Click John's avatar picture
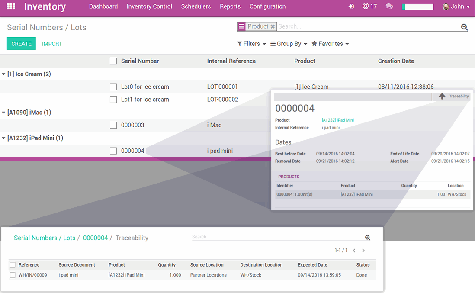 click(446, 6)
